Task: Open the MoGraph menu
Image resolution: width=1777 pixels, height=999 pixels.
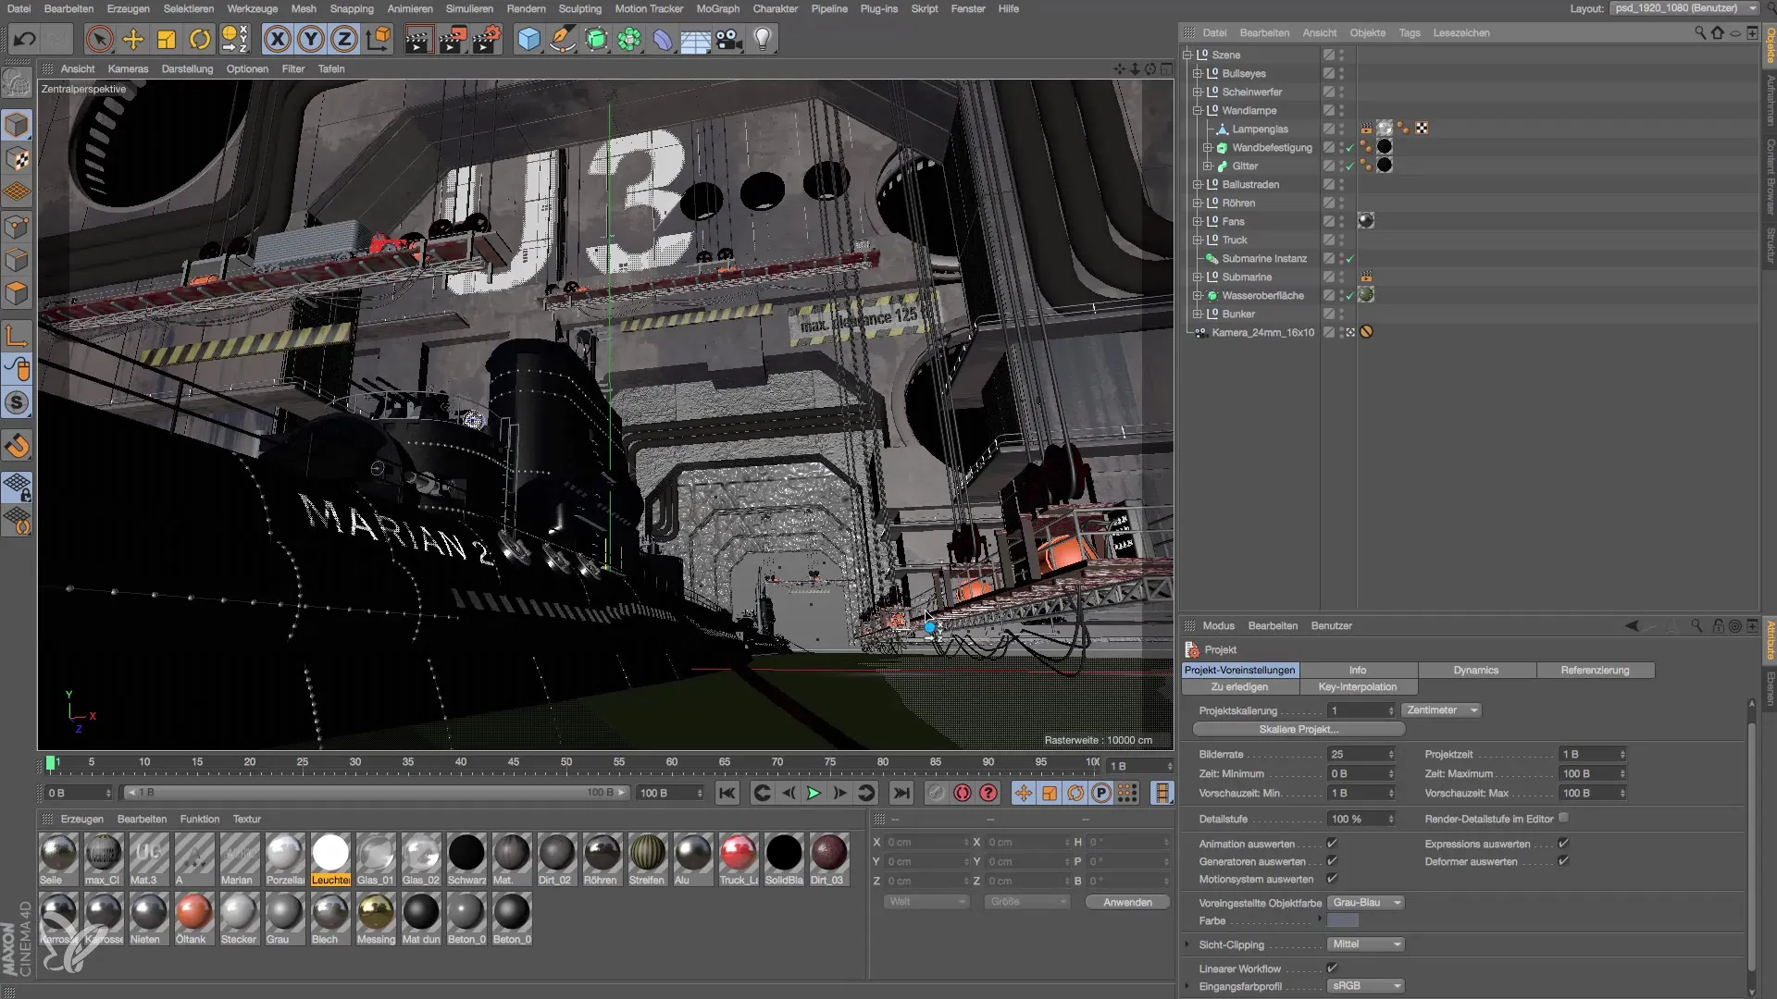Action: [x=717, y=8]
